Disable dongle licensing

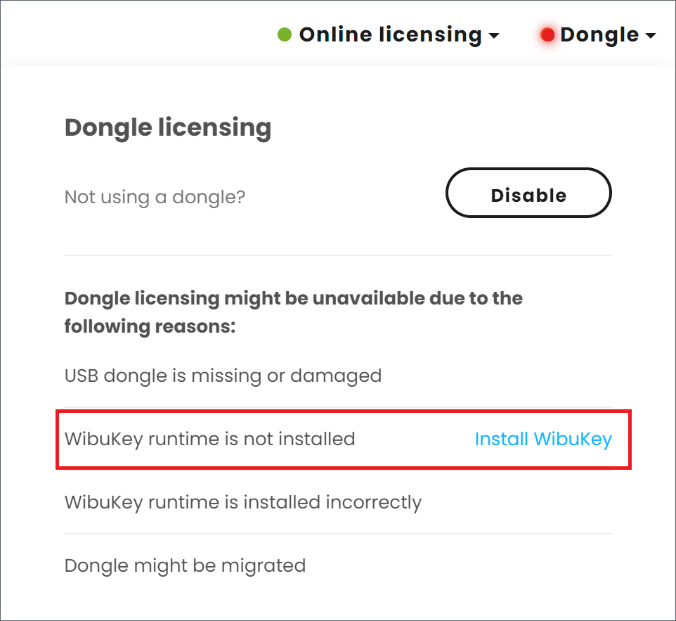click(x=528, y=194)
